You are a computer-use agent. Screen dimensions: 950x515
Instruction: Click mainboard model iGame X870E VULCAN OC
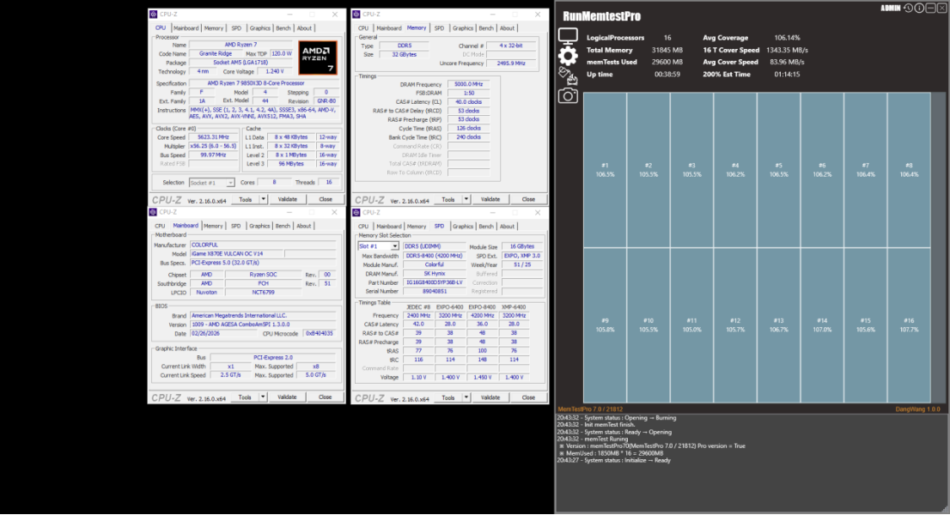[236, 253]
